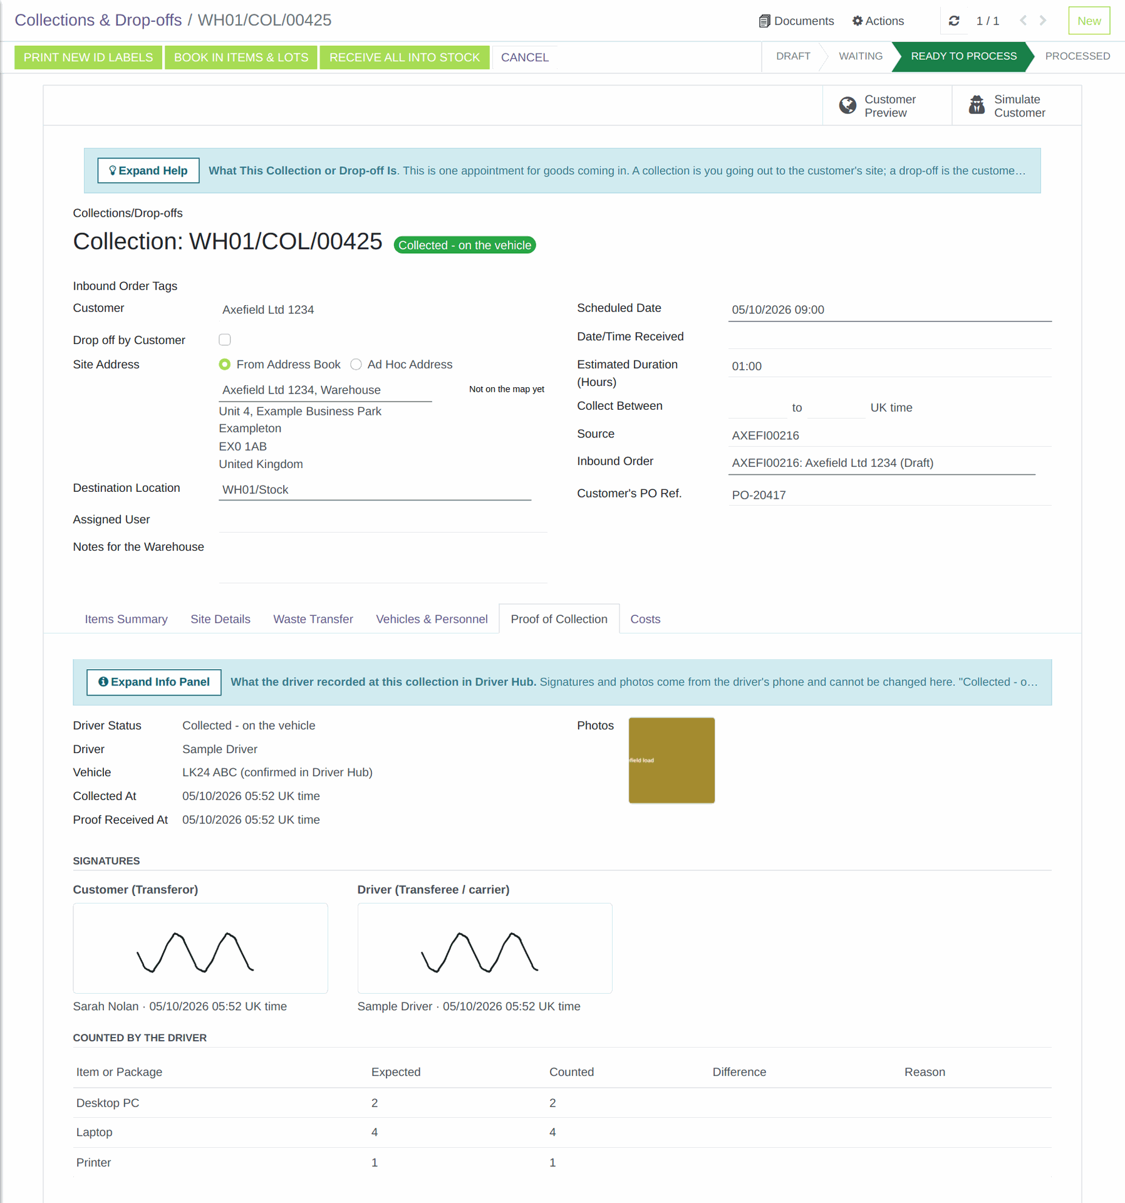The width and height of the screenshot is (1125, 1203).
Task: Open Vehicles & Personnel tab
Action: click(x=432, y=619)
